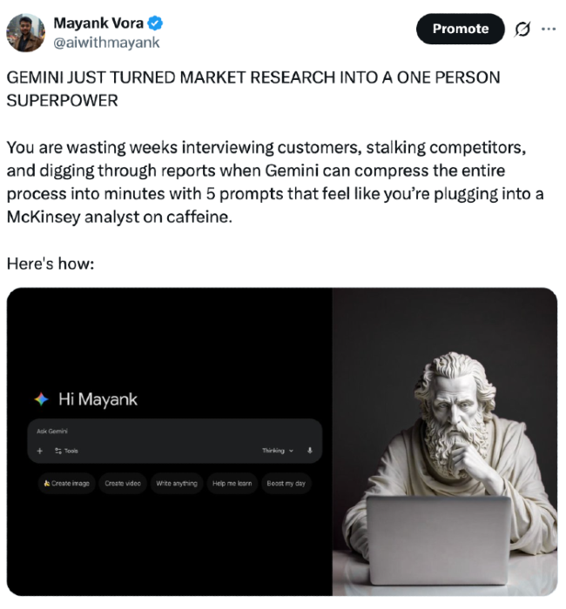The width and height of the screenshot is (566, 609).
Task: Expand the Thinking model dropdown
Action: (x=278, y=451)
